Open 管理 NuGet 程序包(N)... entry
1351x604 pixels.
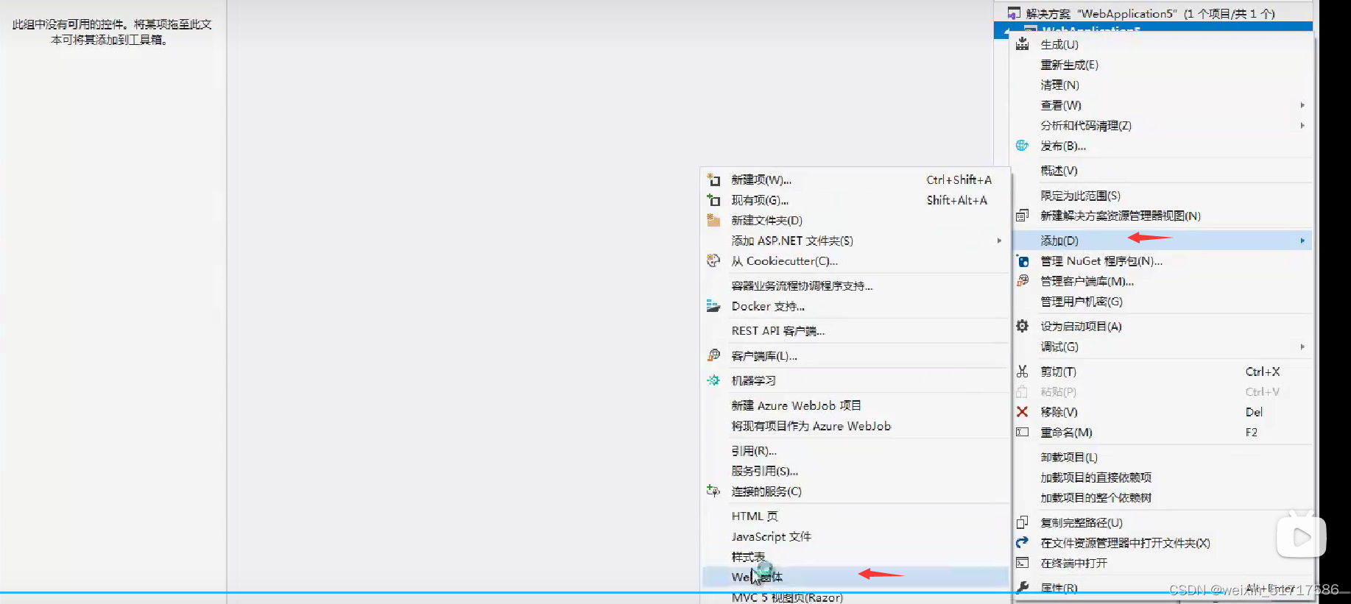pyautogui.click(x=1101, y=261)
